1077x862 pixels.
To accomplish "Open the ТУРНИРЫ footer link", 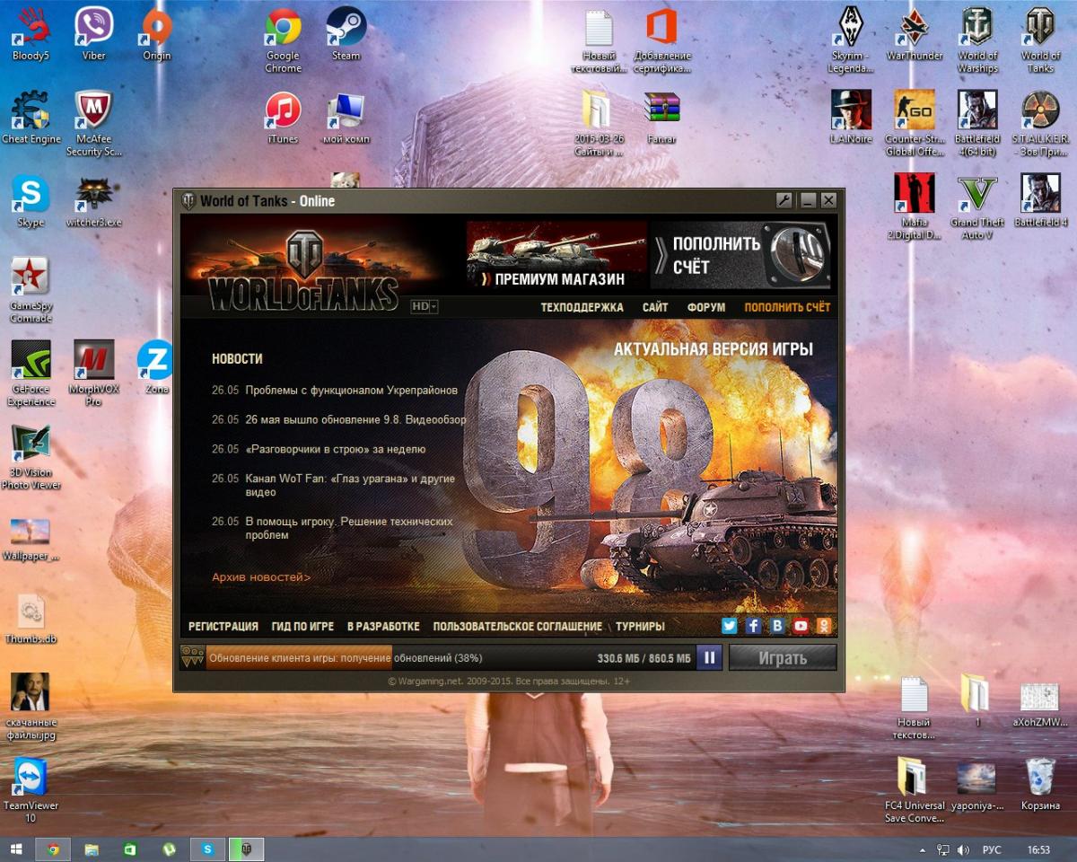I will point(641,626).
